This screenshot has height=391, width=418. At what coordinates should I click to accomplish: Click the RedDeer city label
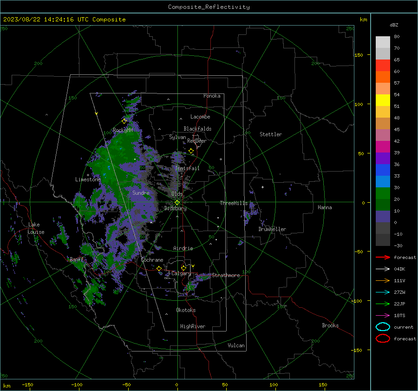[x=197, y=141]
